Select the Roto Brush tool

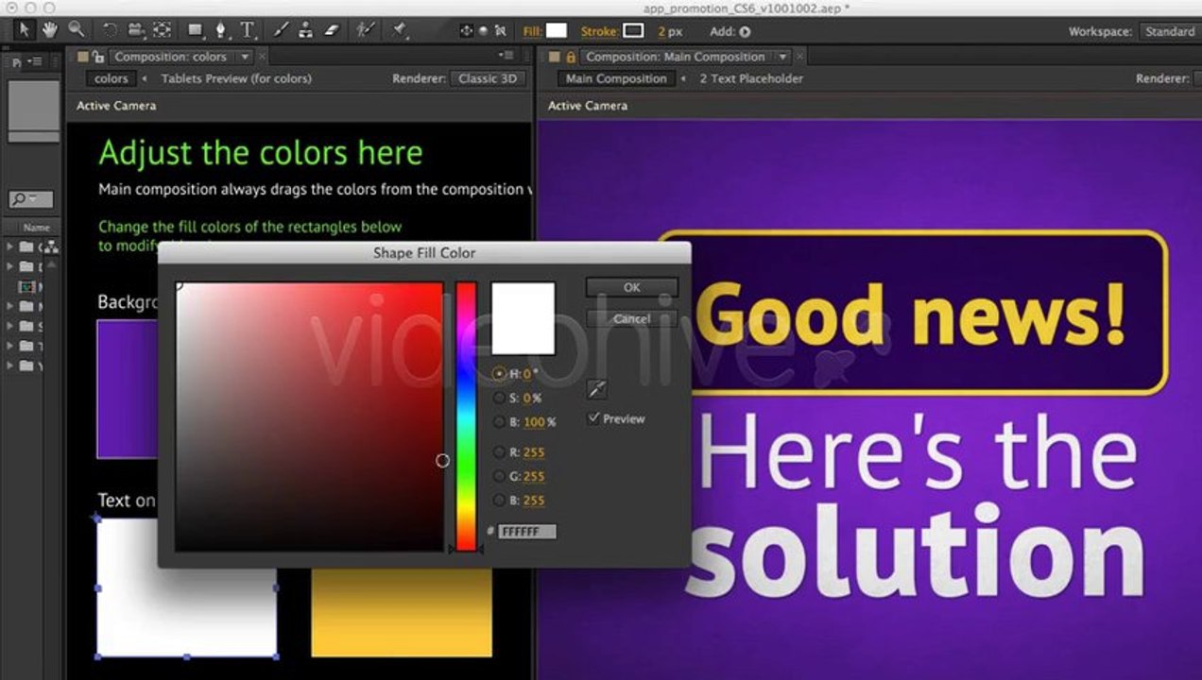click(x=365, y=30)
